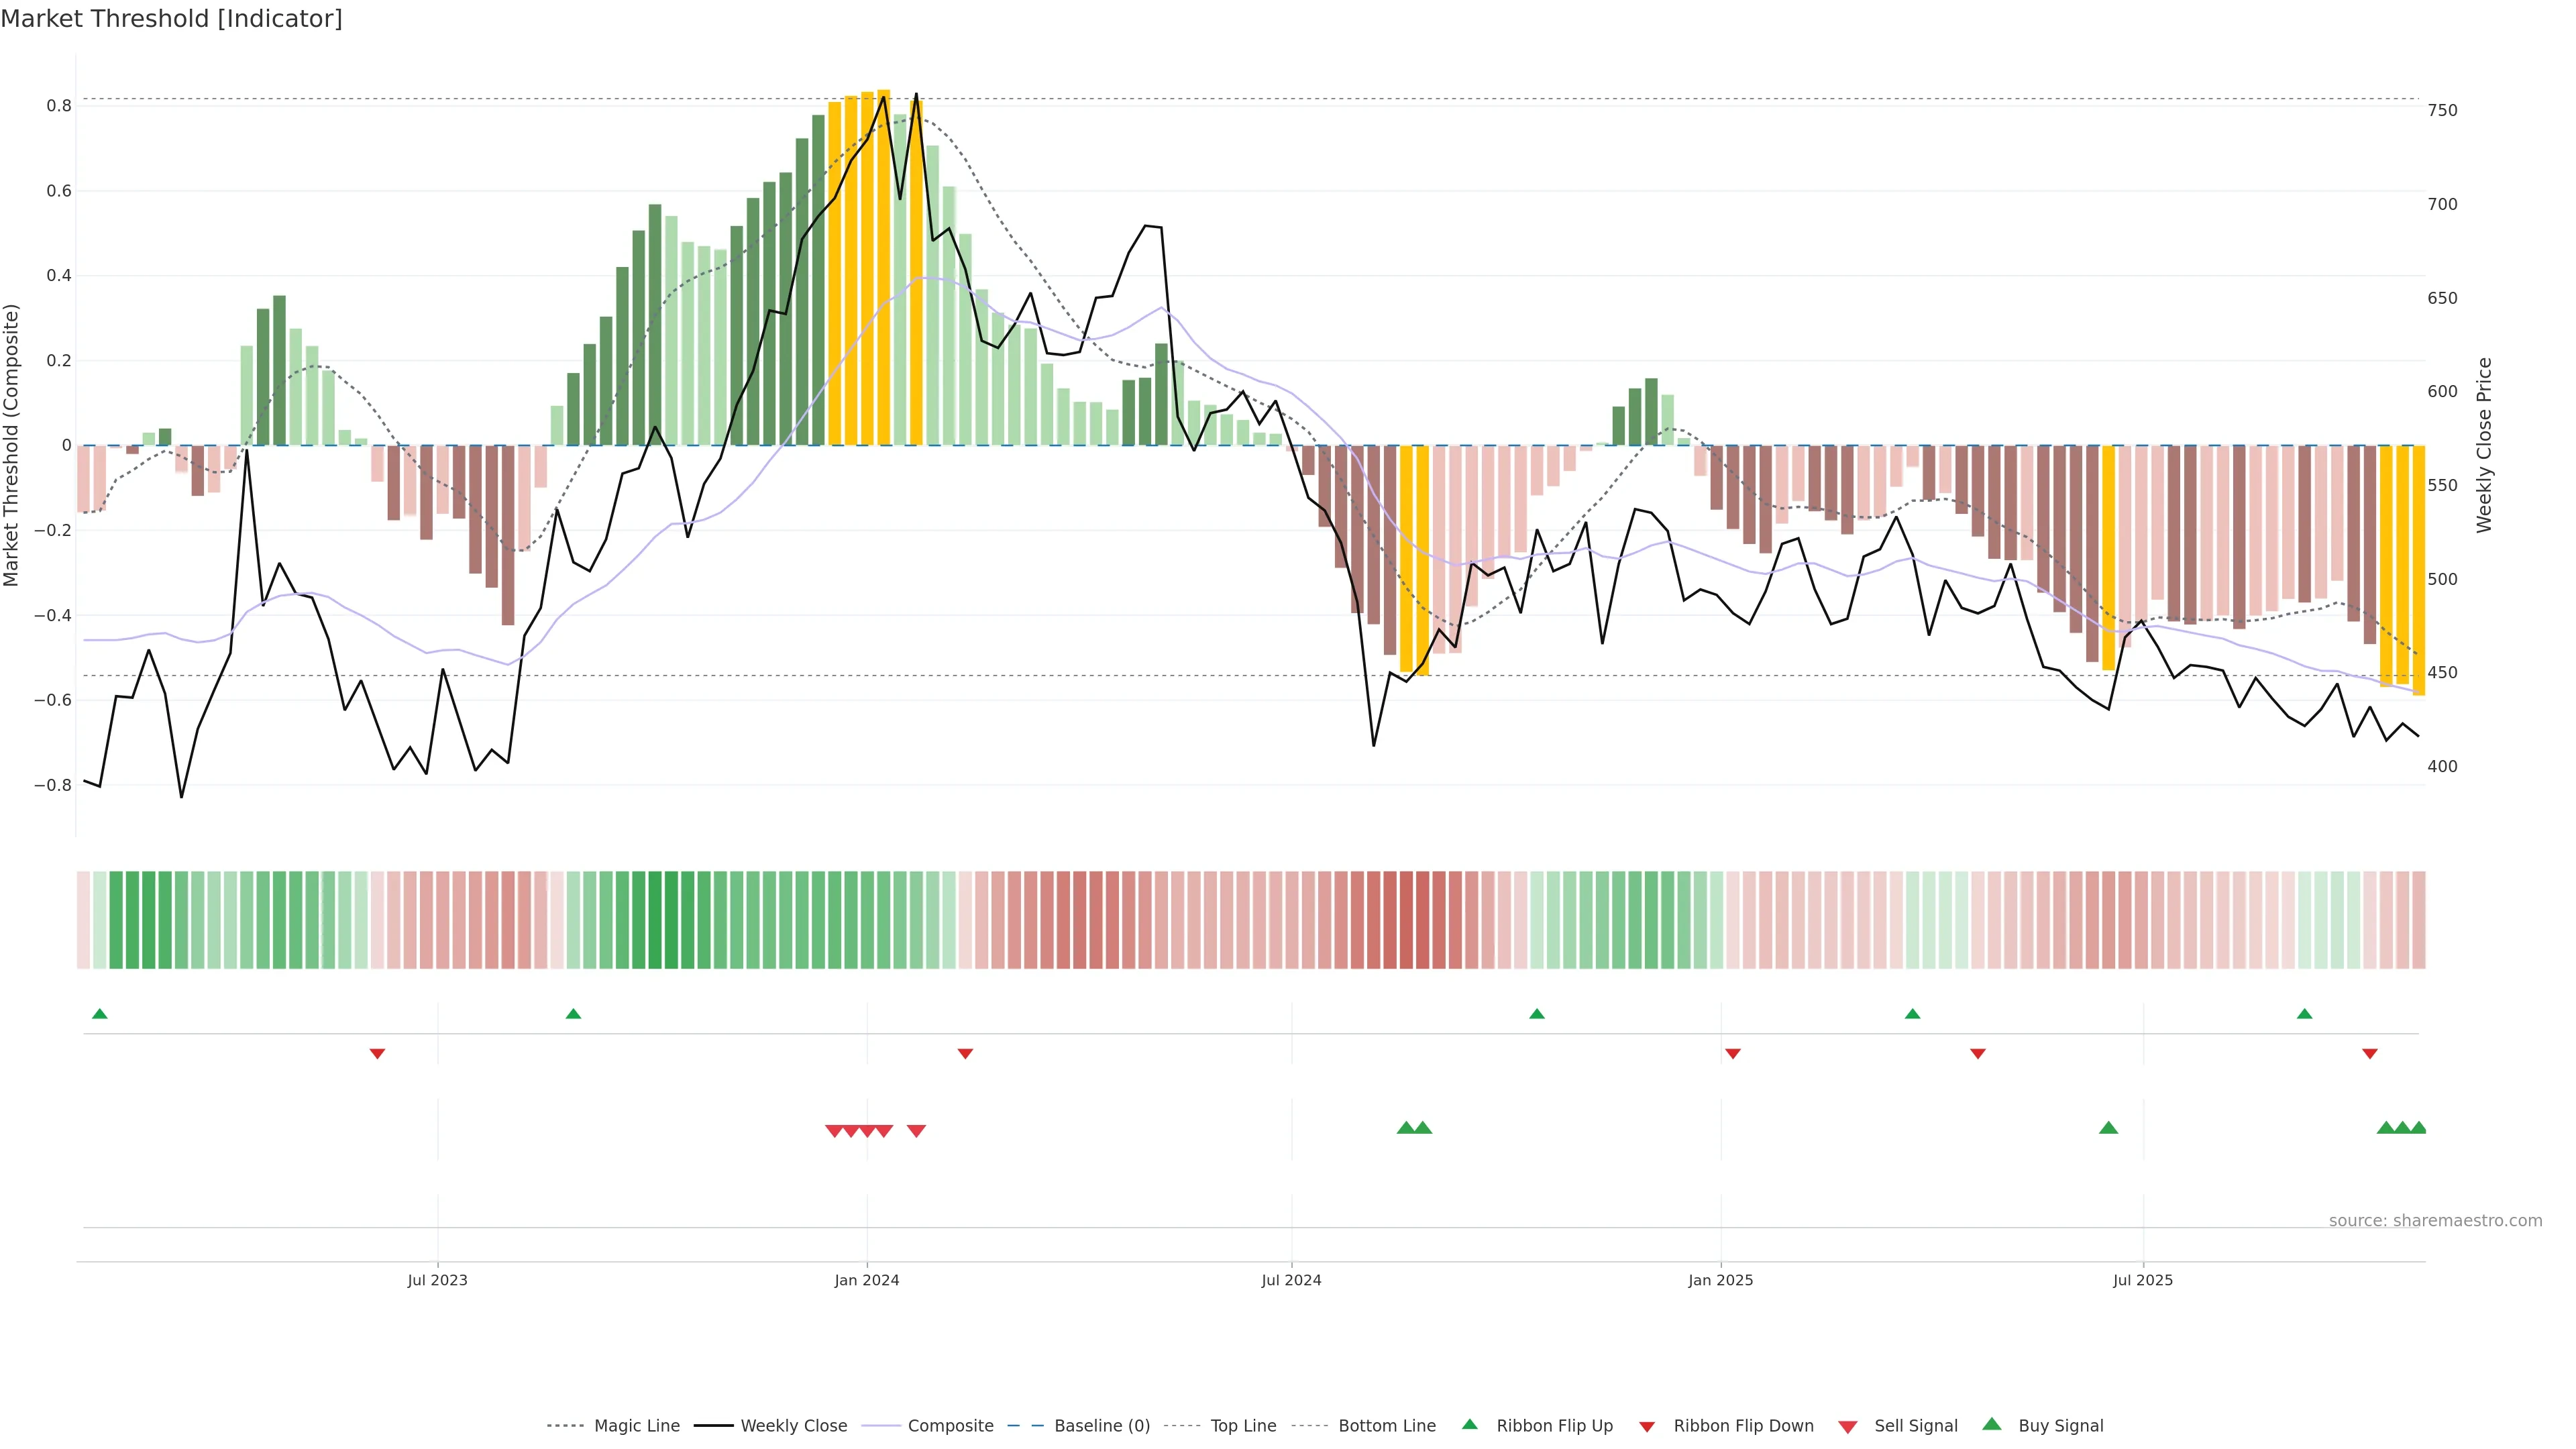
Task: Click the red Ribbon Flip Down legend triangle
Action: pos(1647,1426)
